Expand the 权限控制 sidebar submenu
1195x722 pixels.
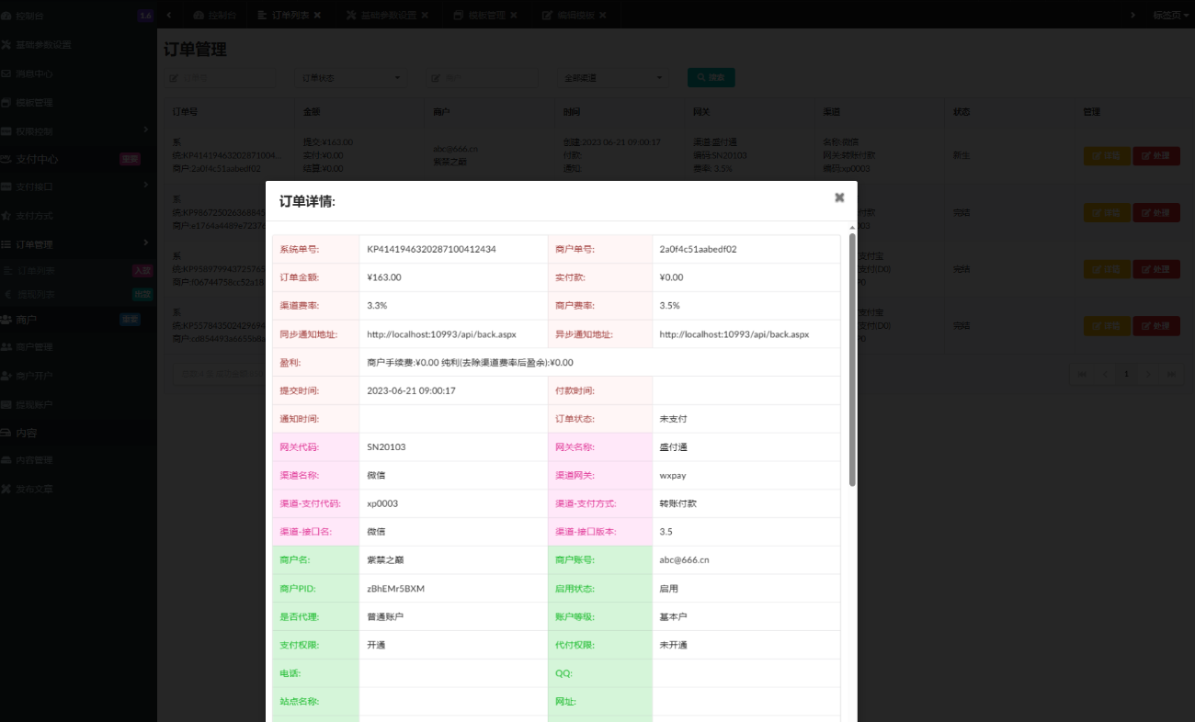point(145,130)
